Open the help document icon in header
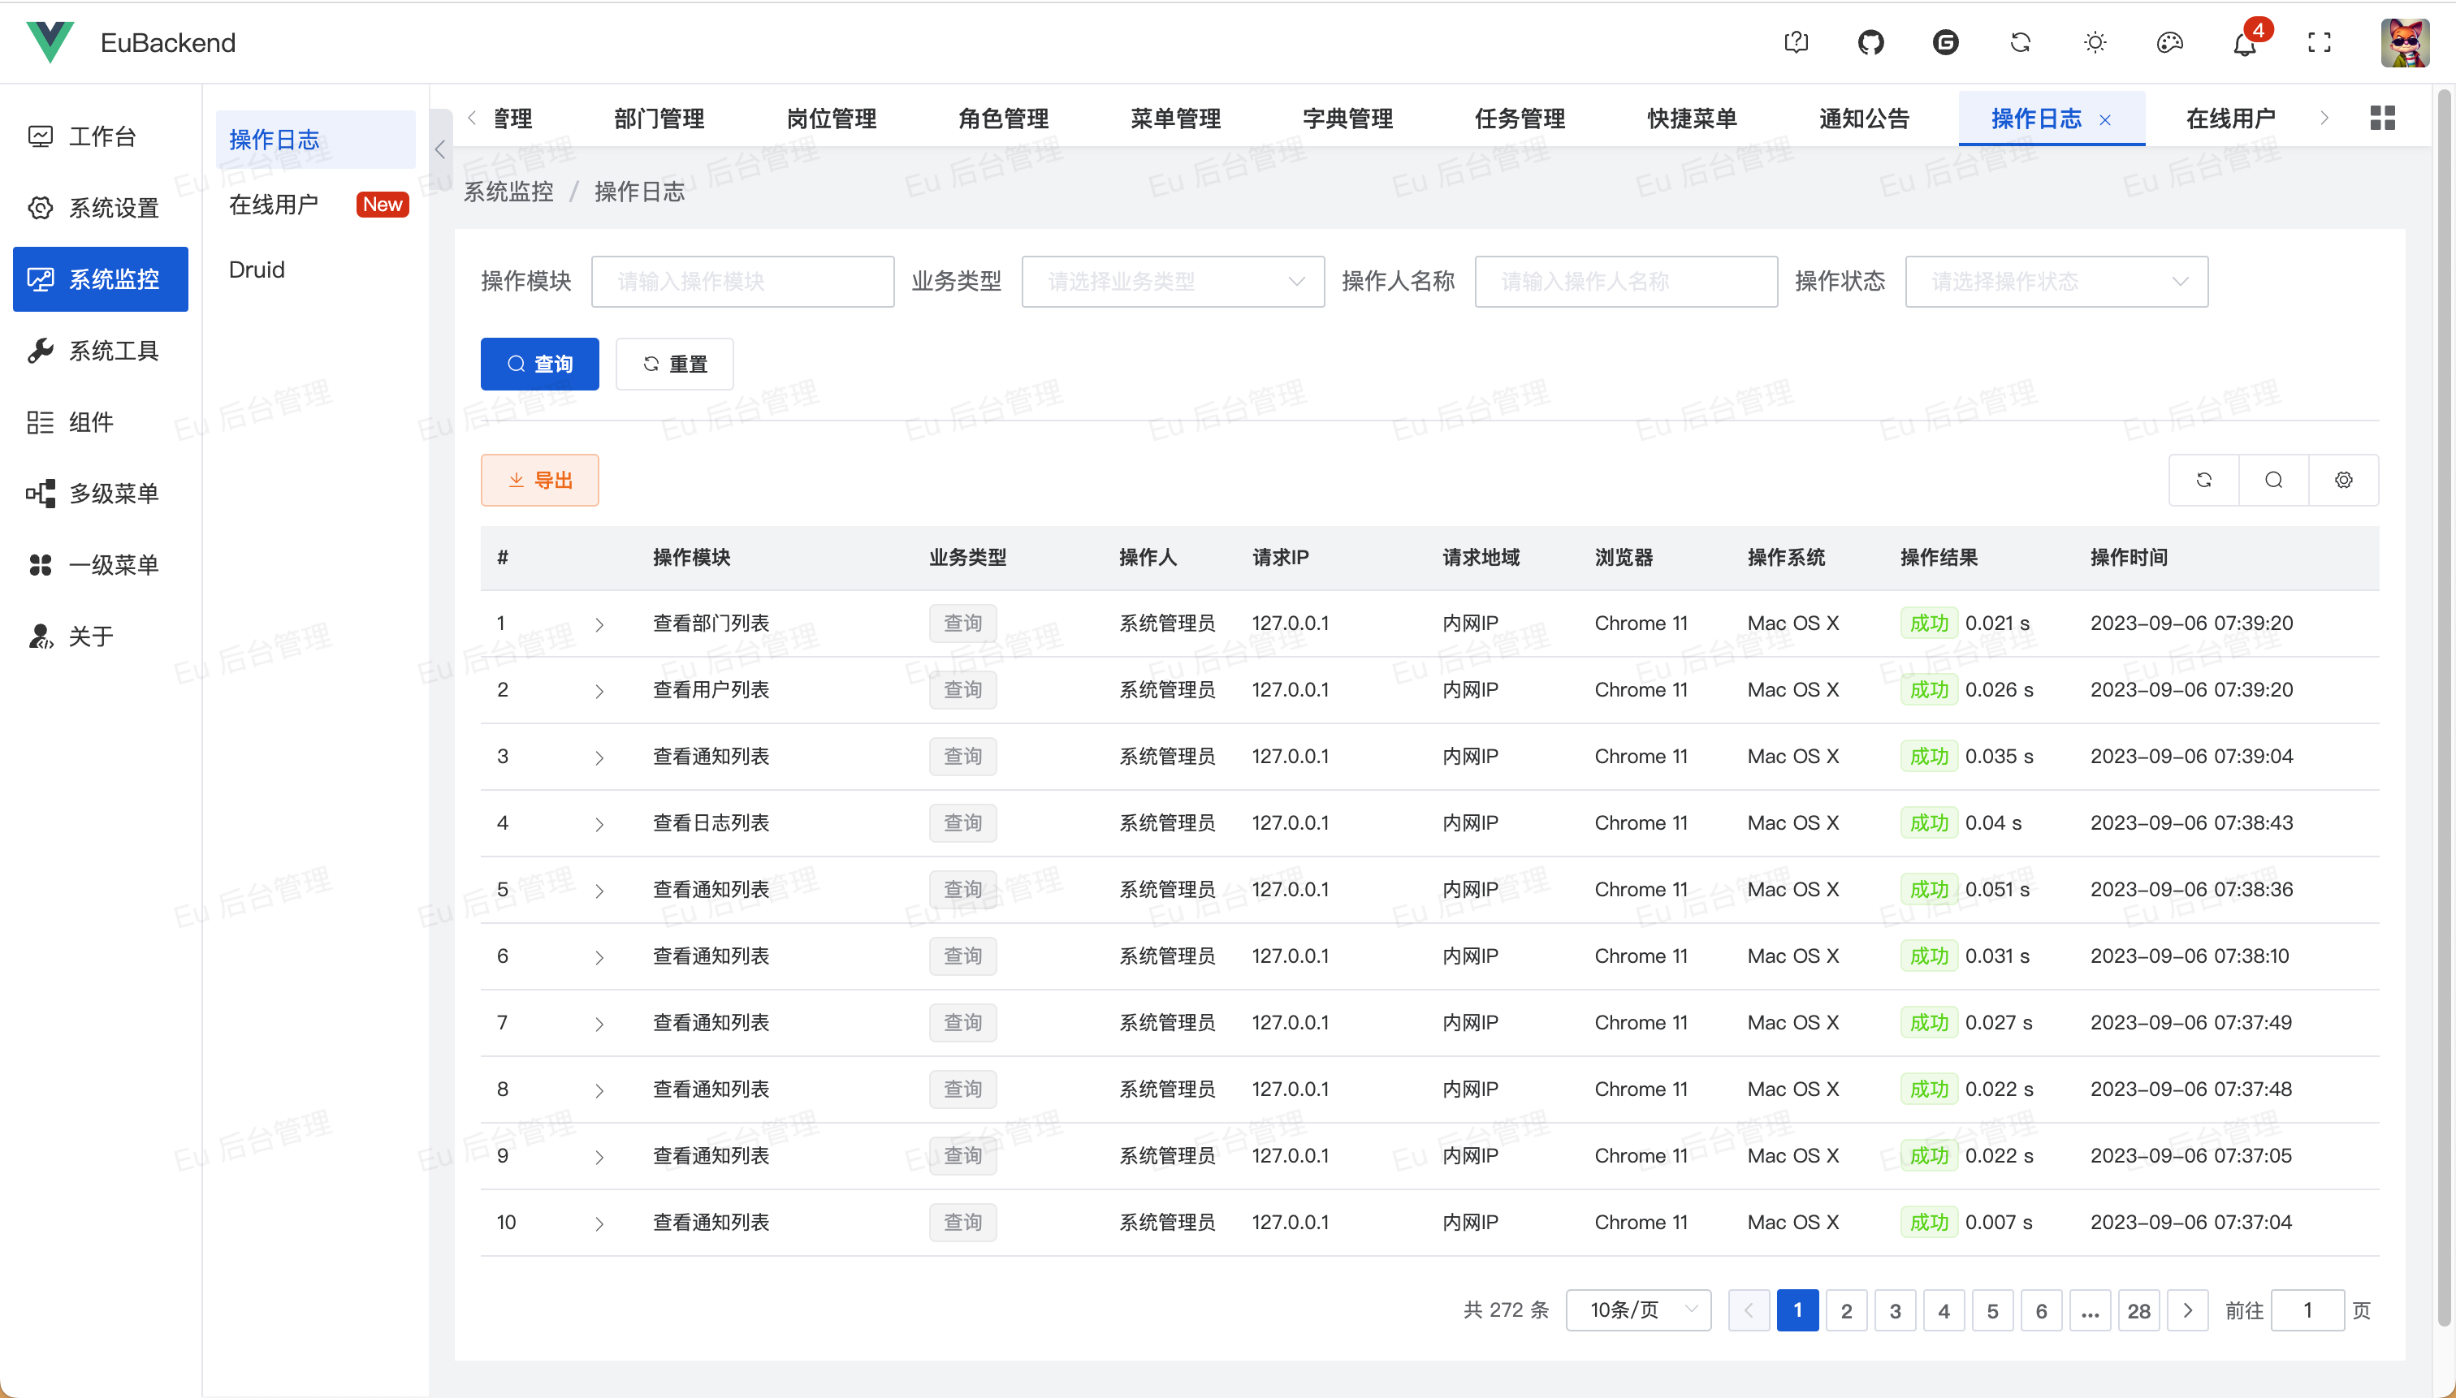This screenshot has height=1398, width=2456. coord(1795,42)
